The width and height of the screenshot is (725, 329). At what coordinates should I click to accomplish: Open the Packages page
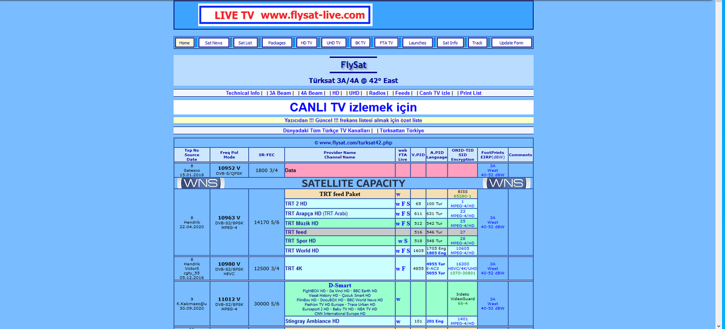click(277, 42)
